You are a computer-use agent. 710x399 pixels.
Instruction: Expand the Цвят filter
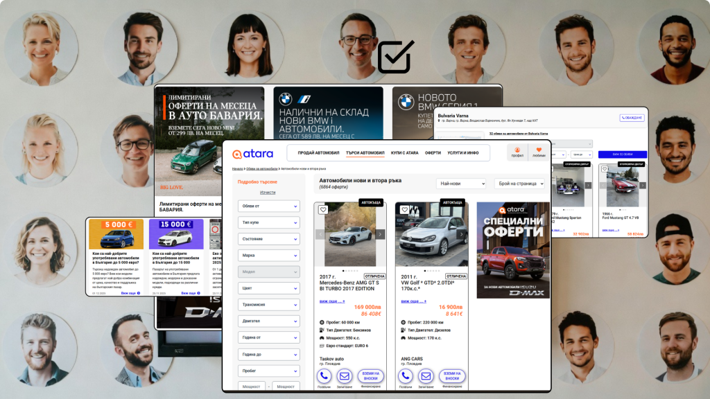(x=269, y=288)
